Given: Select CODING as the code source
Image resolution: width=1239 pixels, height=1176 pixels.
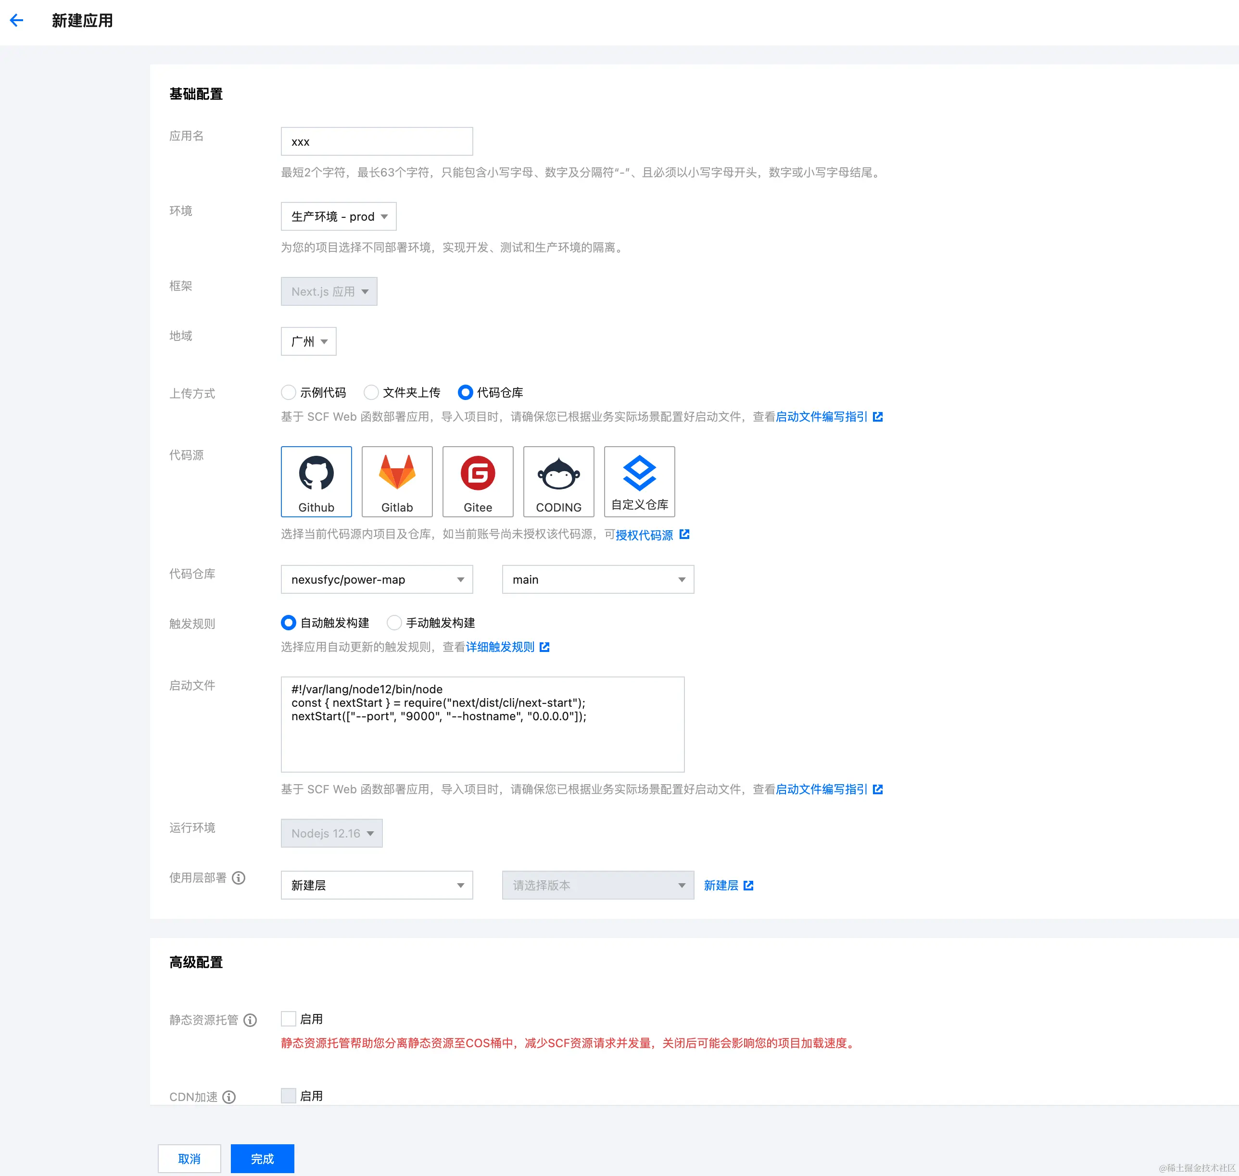Looking at the screenshot, I should (x=558, y=481).
